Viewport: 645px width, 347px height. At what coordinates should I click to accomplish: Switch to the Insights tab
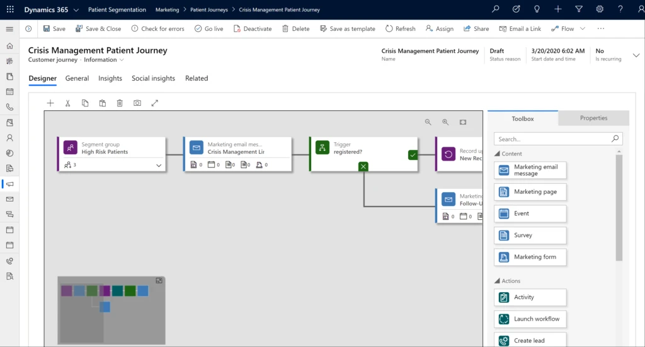[x=110, y=79]
